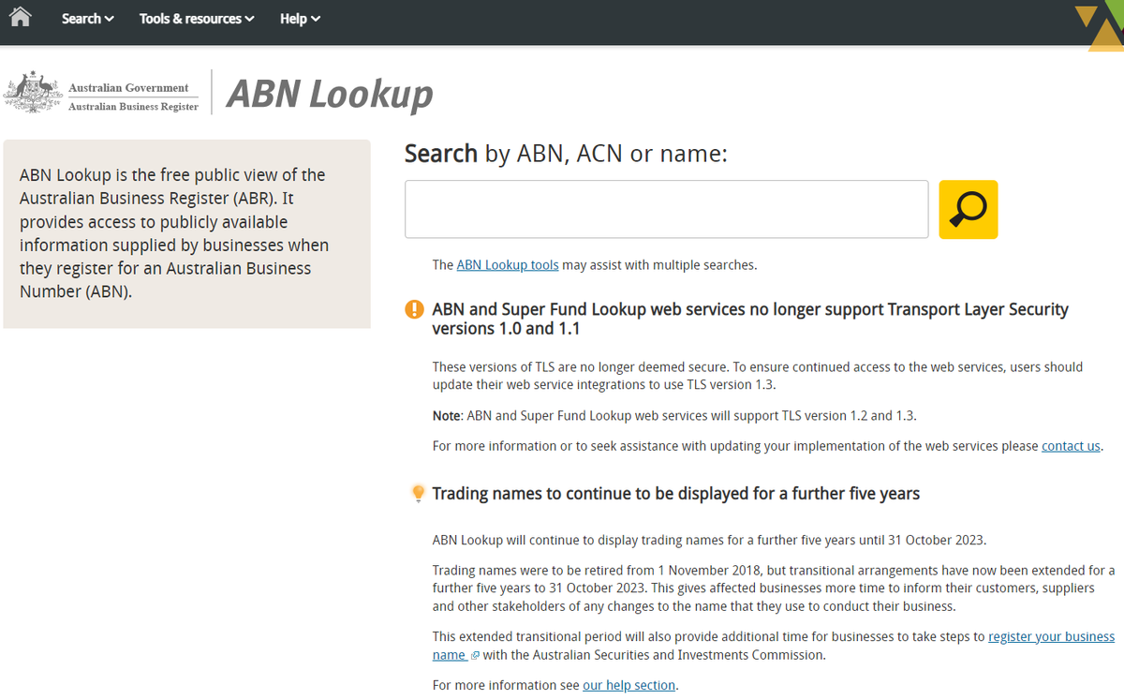Expand the Help dropdown menu
This screenshot has width=1124, height=700.
click(300, 19)
